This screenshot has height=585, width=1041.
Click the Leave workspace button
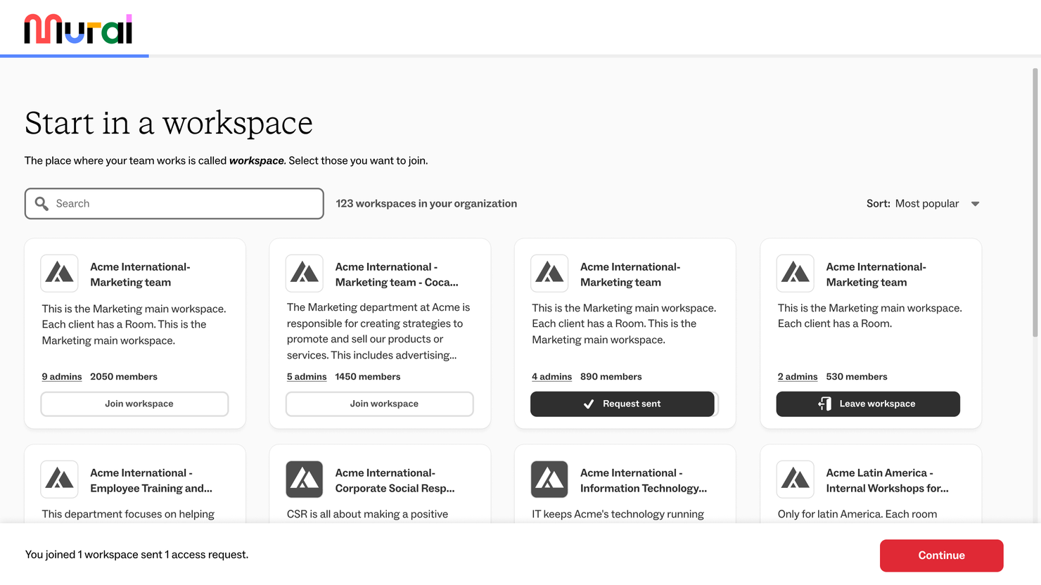868,404
